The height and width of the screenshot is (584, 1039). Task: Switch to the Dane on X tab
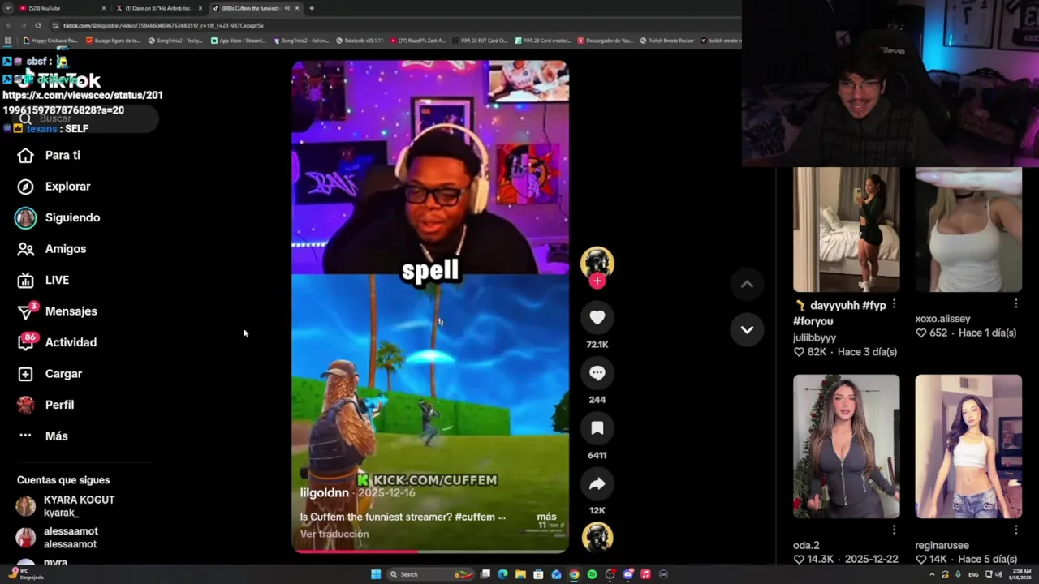158,8
